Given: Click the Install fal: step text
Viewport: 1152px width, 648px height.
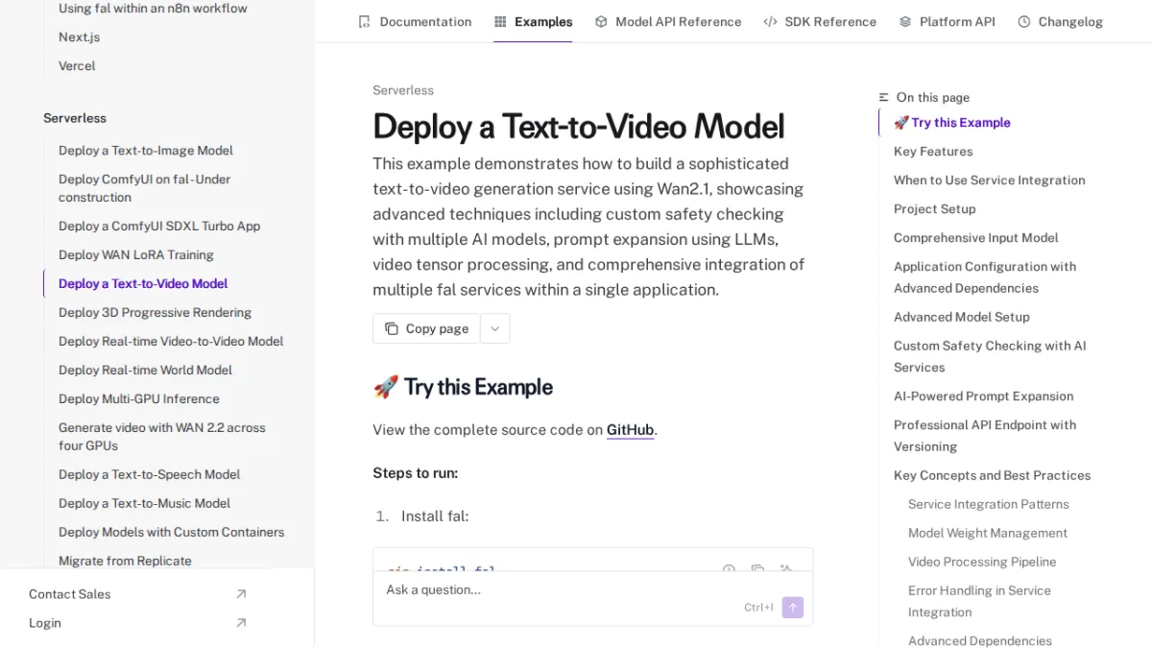Looking at the screenshot, I should (x=435, y=516).
